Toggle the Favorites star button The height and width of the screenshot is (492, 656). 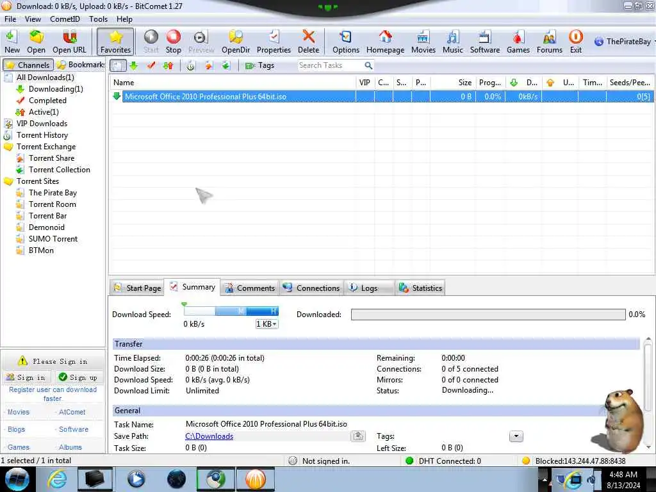[x=115, y=42]
